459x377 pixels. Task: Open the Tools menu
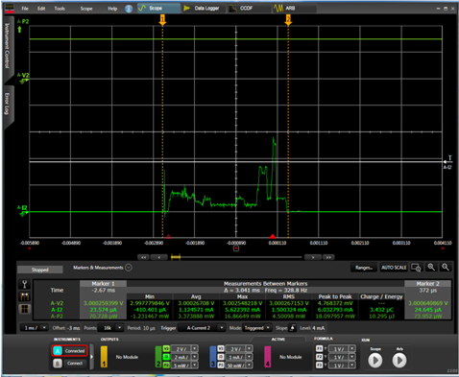(60, 9)
